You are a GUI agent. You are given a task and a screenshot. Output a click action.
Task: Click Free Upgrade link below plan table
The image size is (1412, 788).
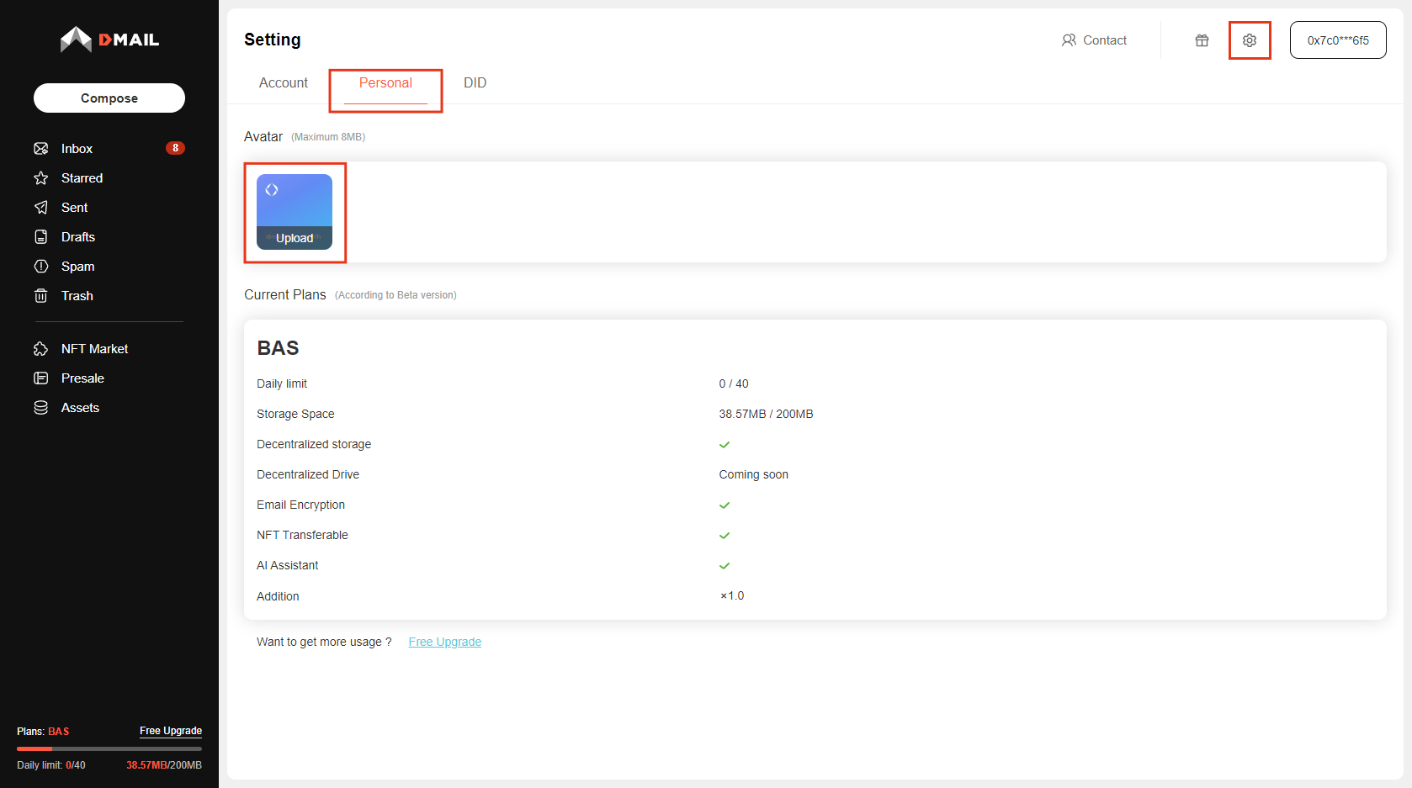445,642
